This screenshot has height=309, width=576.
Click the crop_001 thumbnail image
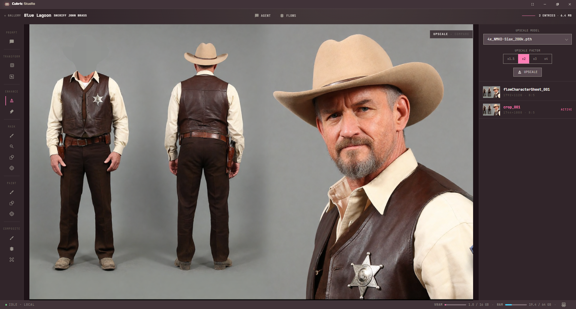pos(491,110)
